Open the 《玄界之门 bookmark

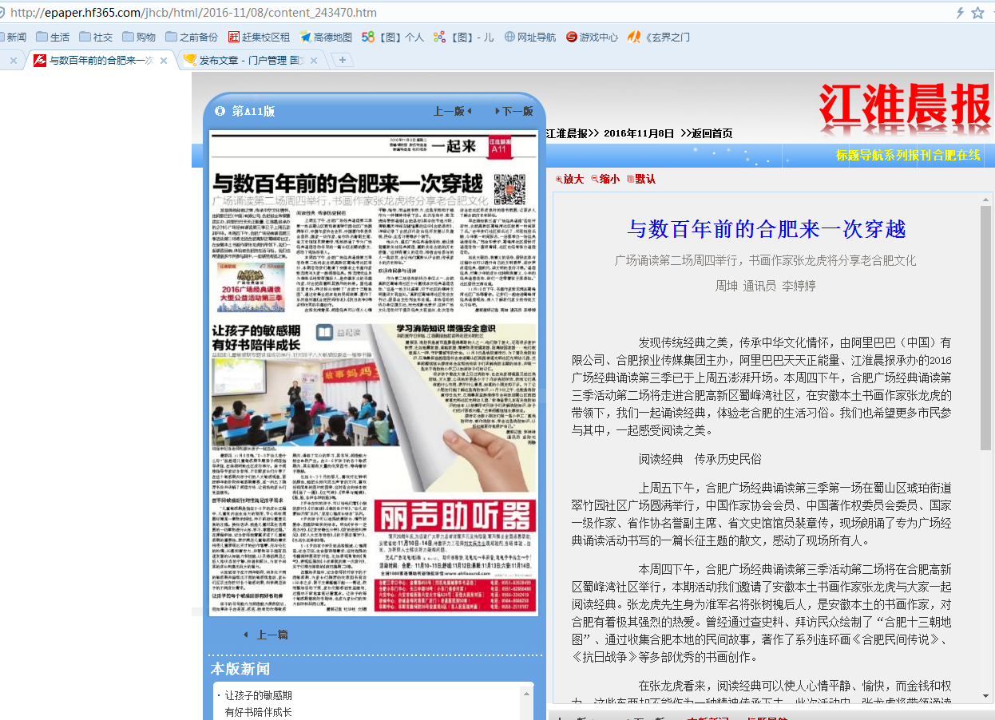659,37
